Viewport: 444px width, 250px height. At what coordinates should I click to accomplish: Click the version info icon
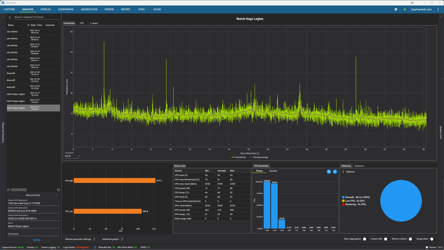(427, 247)
